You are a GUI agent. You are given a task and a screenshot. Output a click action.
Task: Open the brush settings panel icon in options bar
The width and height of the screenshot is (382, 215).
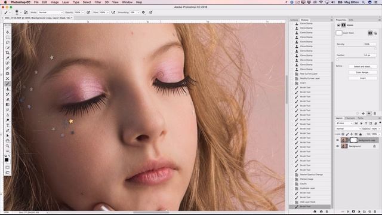tap(26, 12)
